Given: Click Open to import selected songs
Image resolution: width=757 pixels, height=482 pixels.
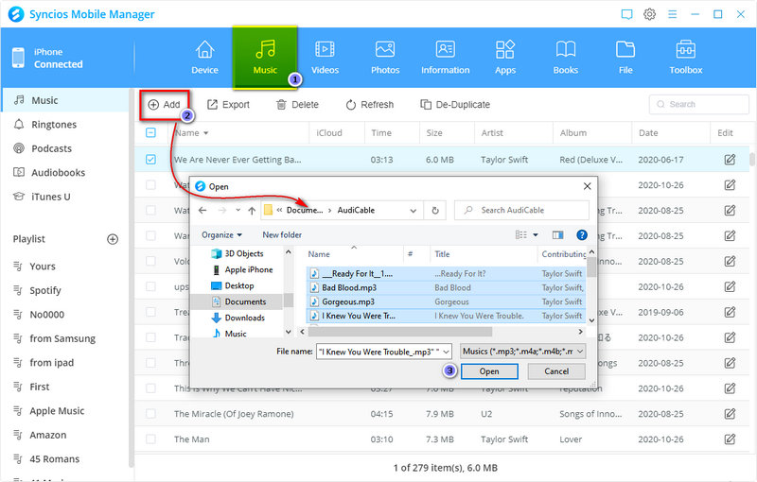Looking at the screenshot, I should 489,371.
